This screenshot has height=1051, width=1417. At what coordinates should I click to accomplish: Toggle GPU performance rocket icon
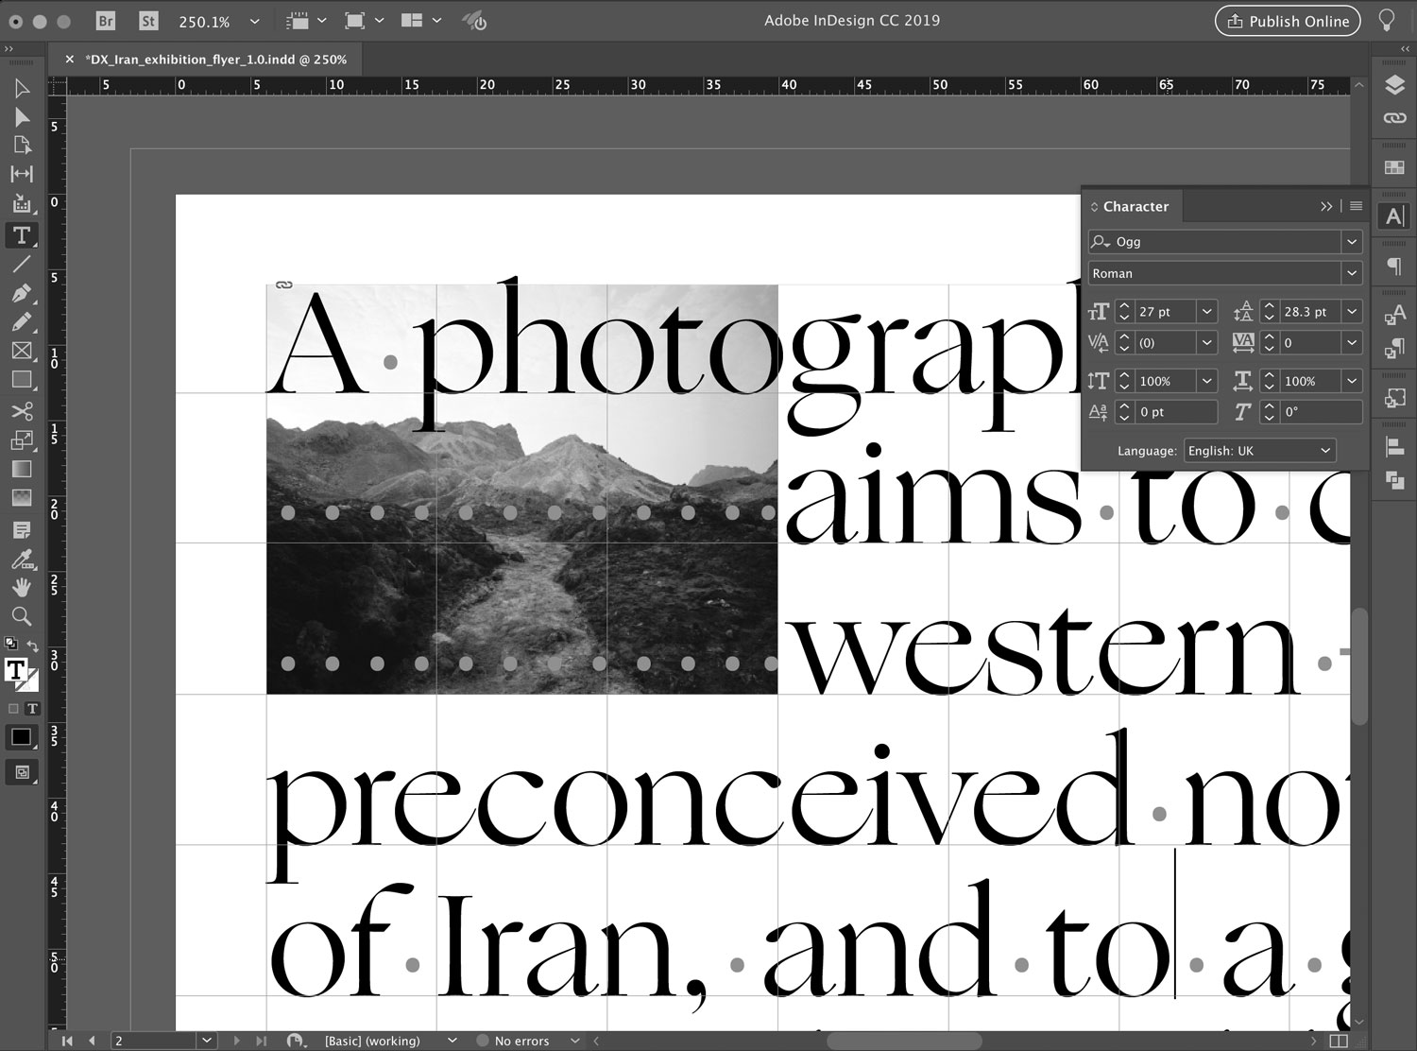(x=474, y=21)
